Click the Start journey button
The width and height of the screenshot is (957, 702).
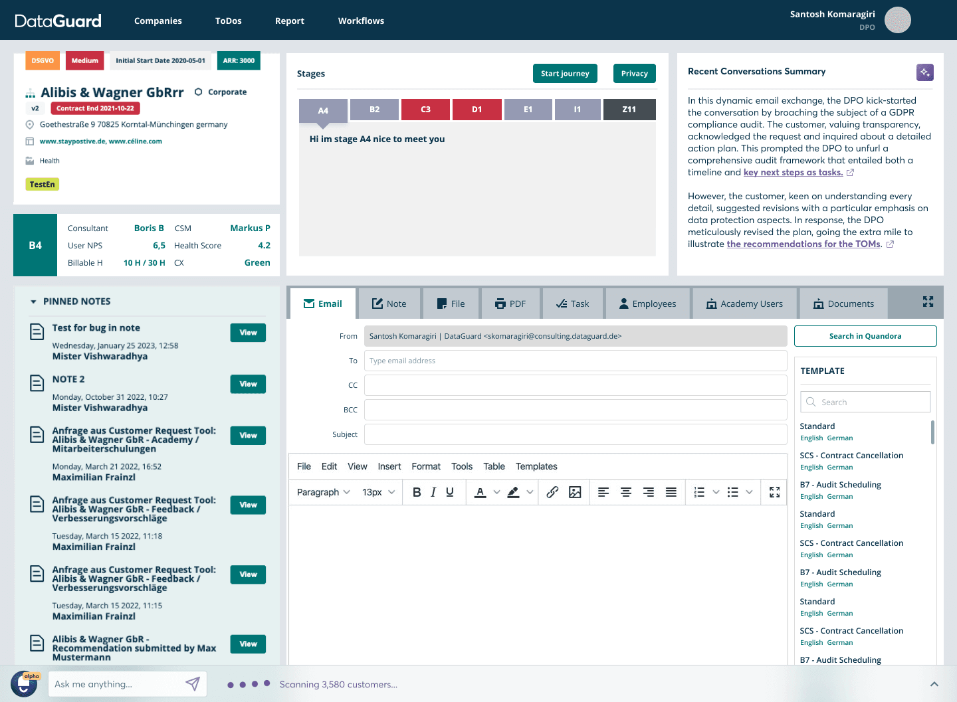[565, 74]
